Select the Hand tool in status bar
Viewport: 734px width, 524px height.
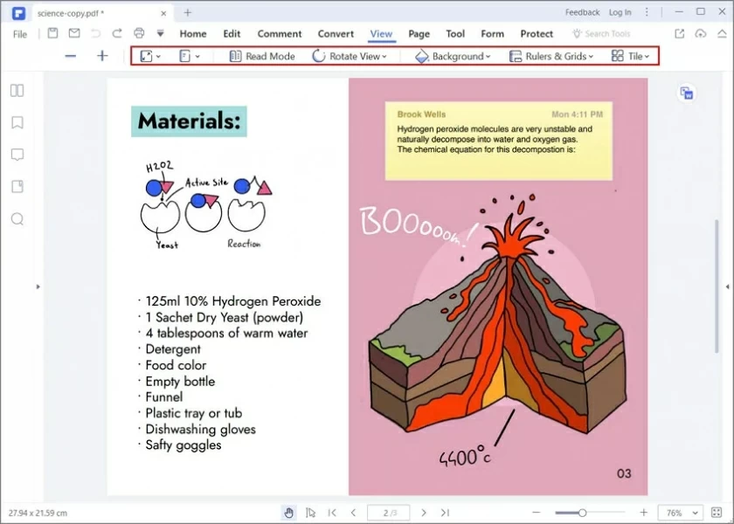pyautogui.click(x=288, y=513)
